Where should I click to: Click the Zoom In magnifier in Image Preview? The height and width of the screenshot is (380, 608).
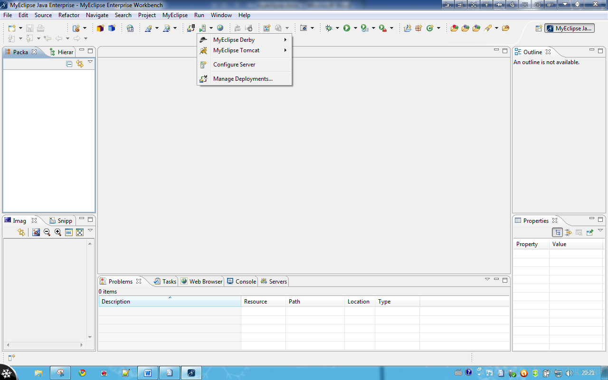point(58,232)
